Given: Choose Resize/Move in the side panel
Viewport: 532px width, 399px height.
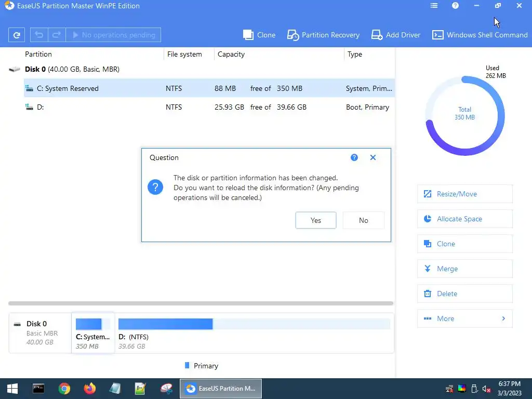Looking at the screenshot, I should pyautogui.click(x=464, y=194).
